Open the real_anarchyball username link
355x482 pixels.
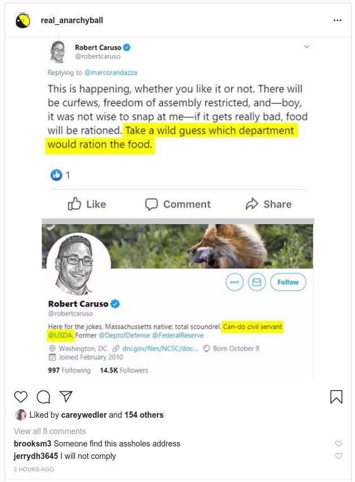[x=72, y=21]
